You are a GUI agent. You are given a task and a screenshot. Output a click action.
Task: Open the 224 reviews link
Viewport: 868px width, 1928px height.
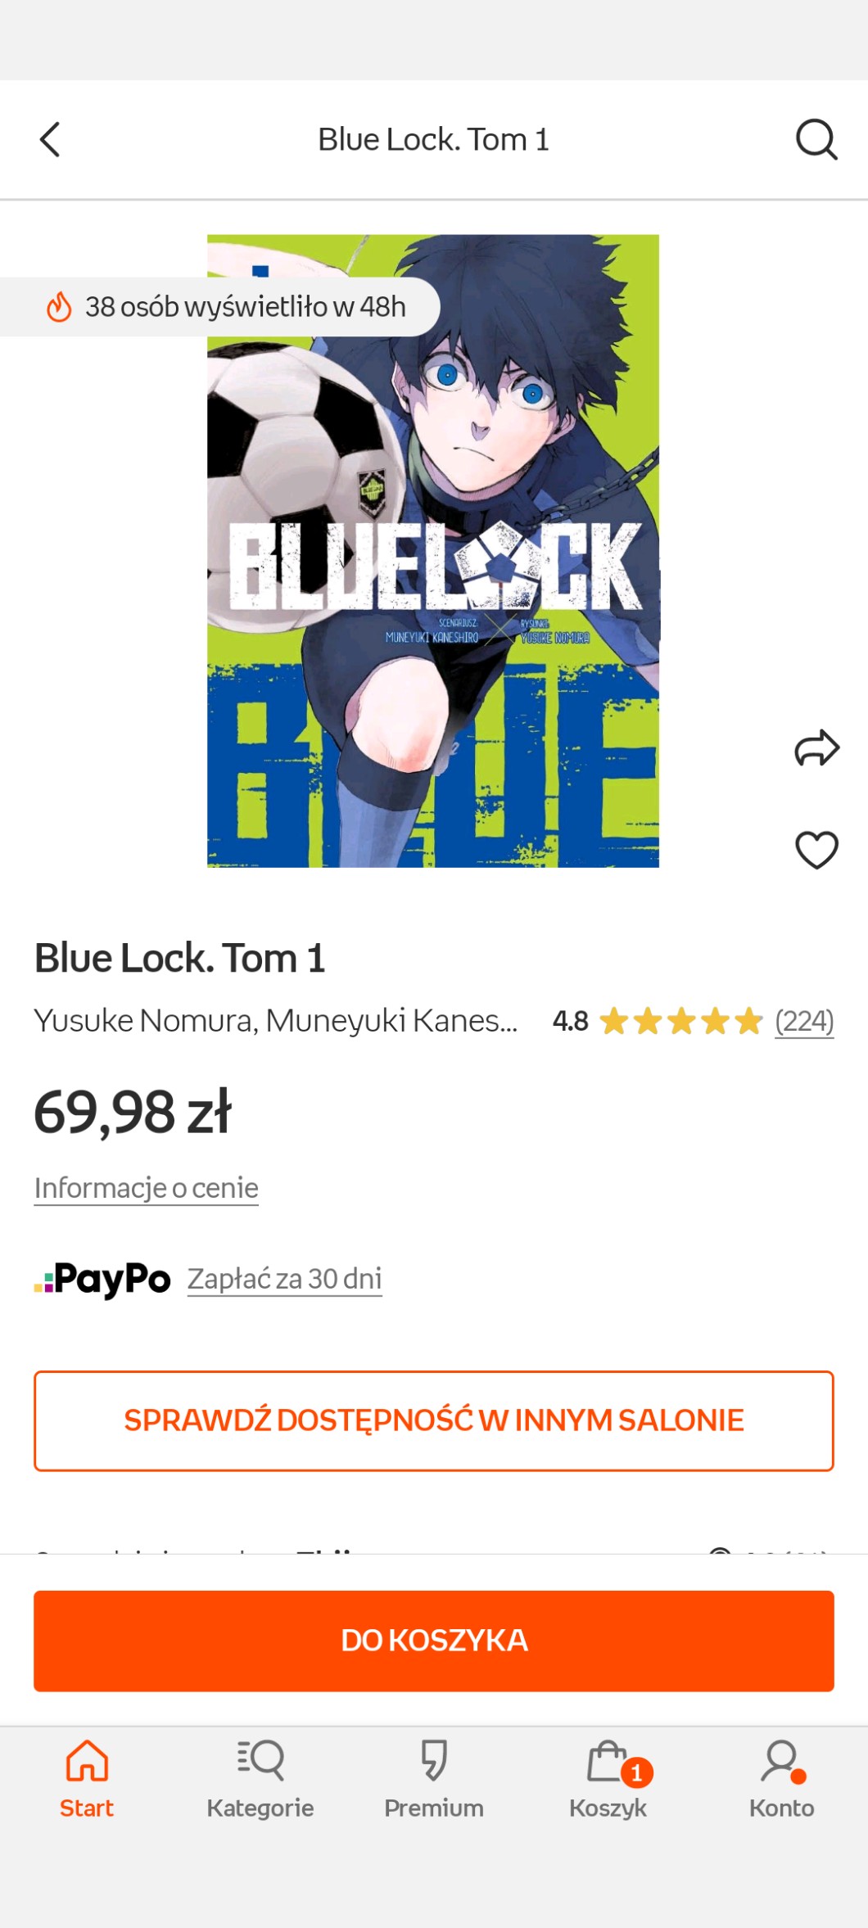pos(804,1021)
